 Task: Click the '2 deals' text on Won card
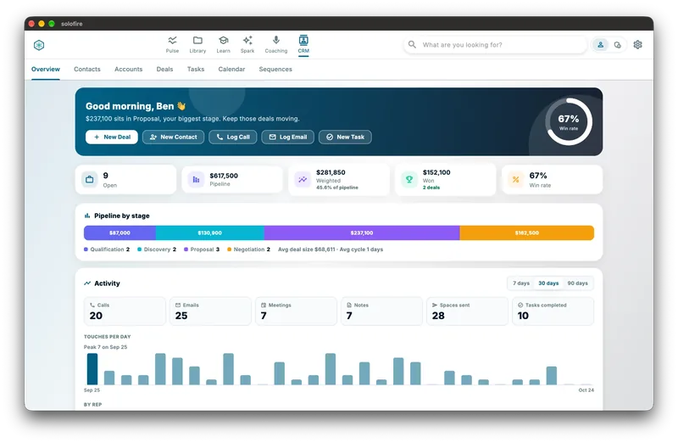(431, 188)
